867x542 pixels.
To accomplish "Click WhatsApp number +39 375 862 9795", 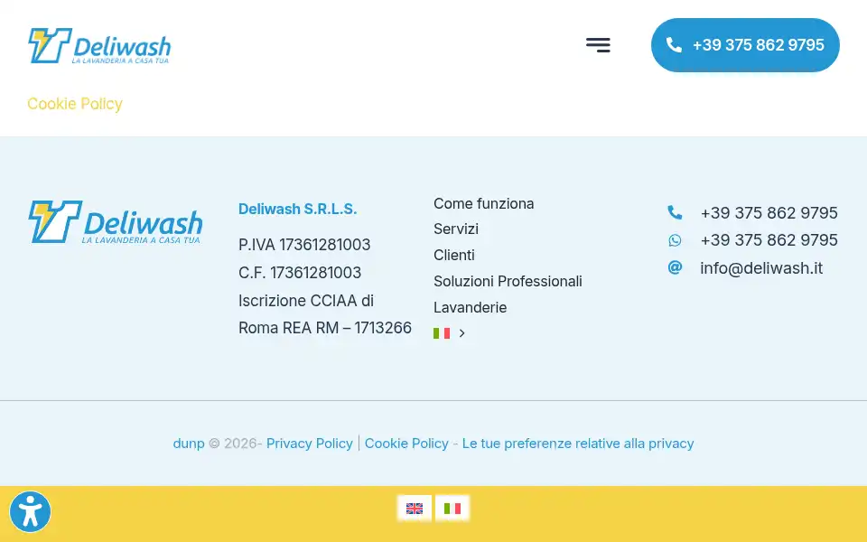I will point(769,240).
